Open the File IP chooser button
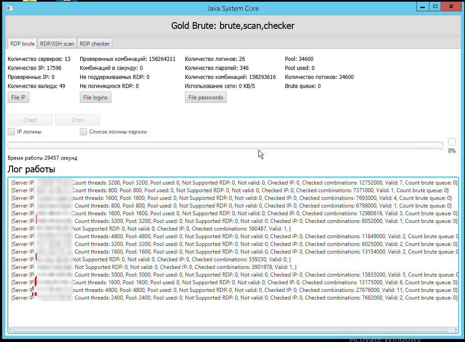465x342 pixels. [18, 97]
